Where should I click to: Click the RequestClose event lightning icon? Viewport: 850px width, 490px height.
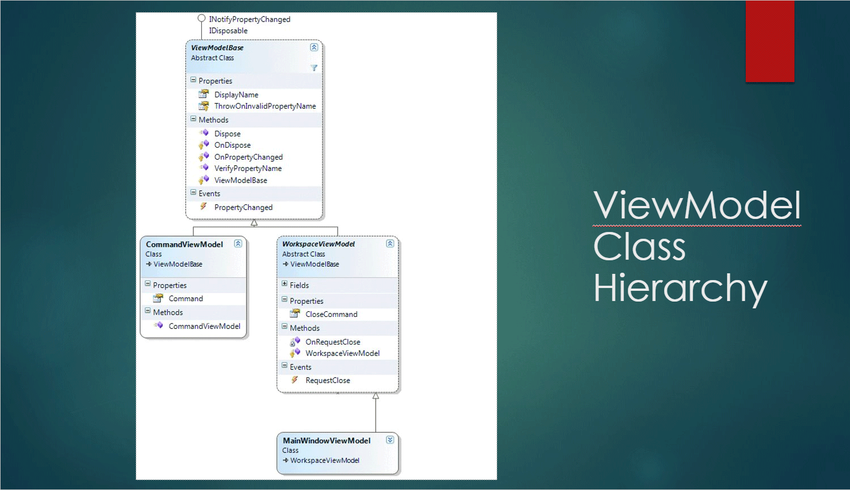click(295, 380)
